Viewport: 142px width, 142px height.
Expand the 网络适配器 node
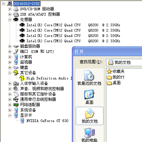10,105
